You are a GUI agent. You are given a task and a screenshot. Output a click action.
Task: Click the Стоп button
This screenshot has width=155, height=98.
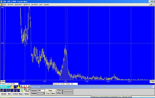tap(48, 93)
